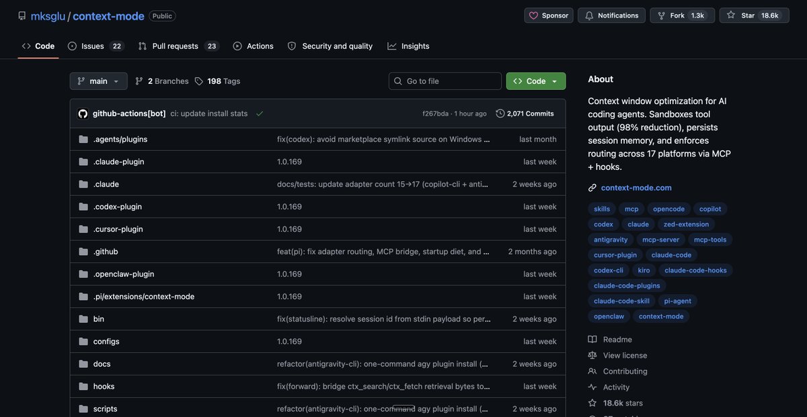Screen dimensions: 807x417
Task: Click folder icon for .codex-plugin
Action: coord(83,207)
